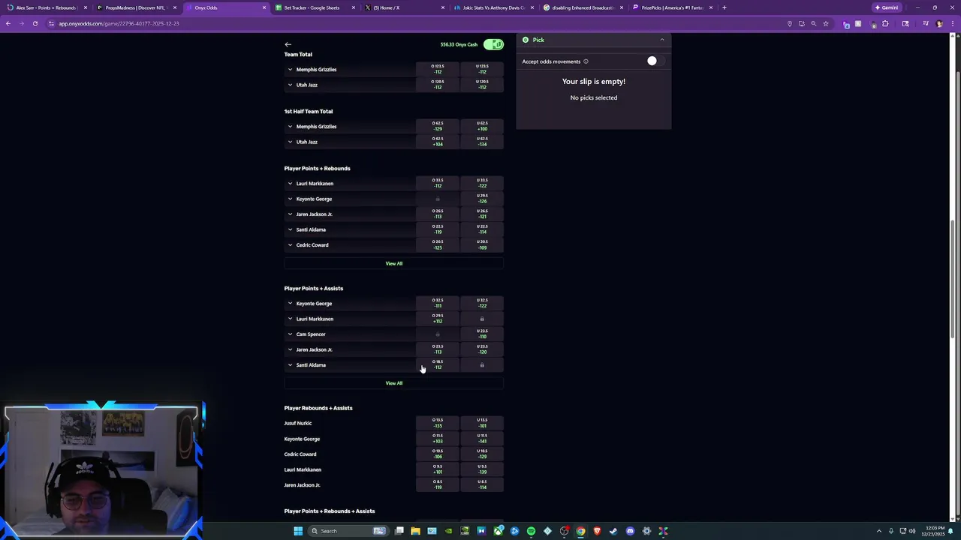961x540 pixels.
Task: Expand Utah Jazz 1st Half Team Total
Action: pyautogui.click(x=290, y=142)
